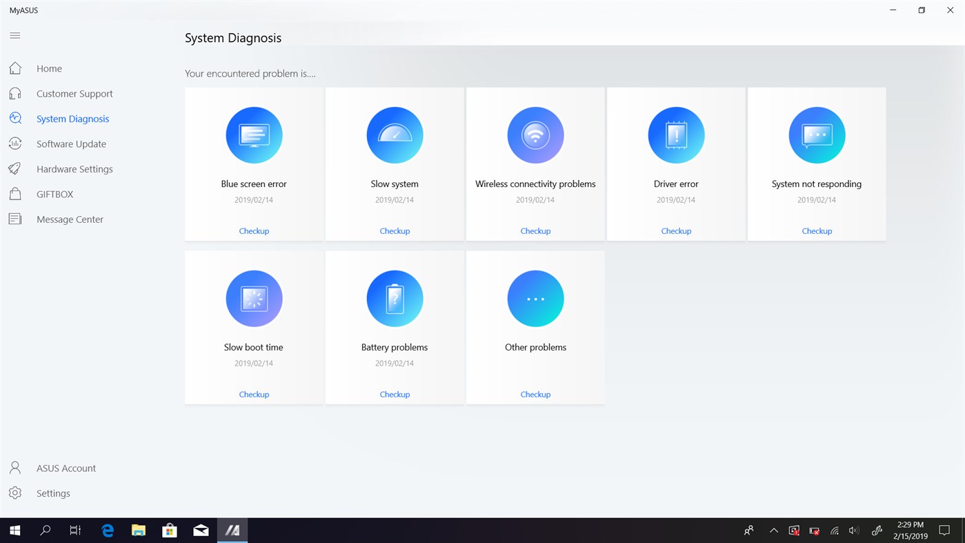Open GIFTBOX section
Image resolution: width=965 pixels, height=543 pixels.
(x=54, y=195)
